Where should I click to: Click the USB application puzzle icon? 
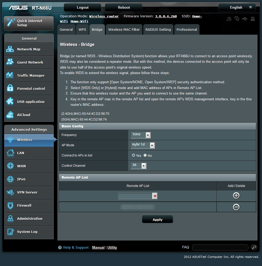tap(10, 101)
